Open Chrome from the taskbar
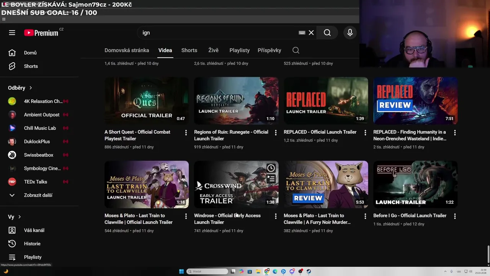Image resolution: width=490 pixels, height=276 pixels. (267, 271)
